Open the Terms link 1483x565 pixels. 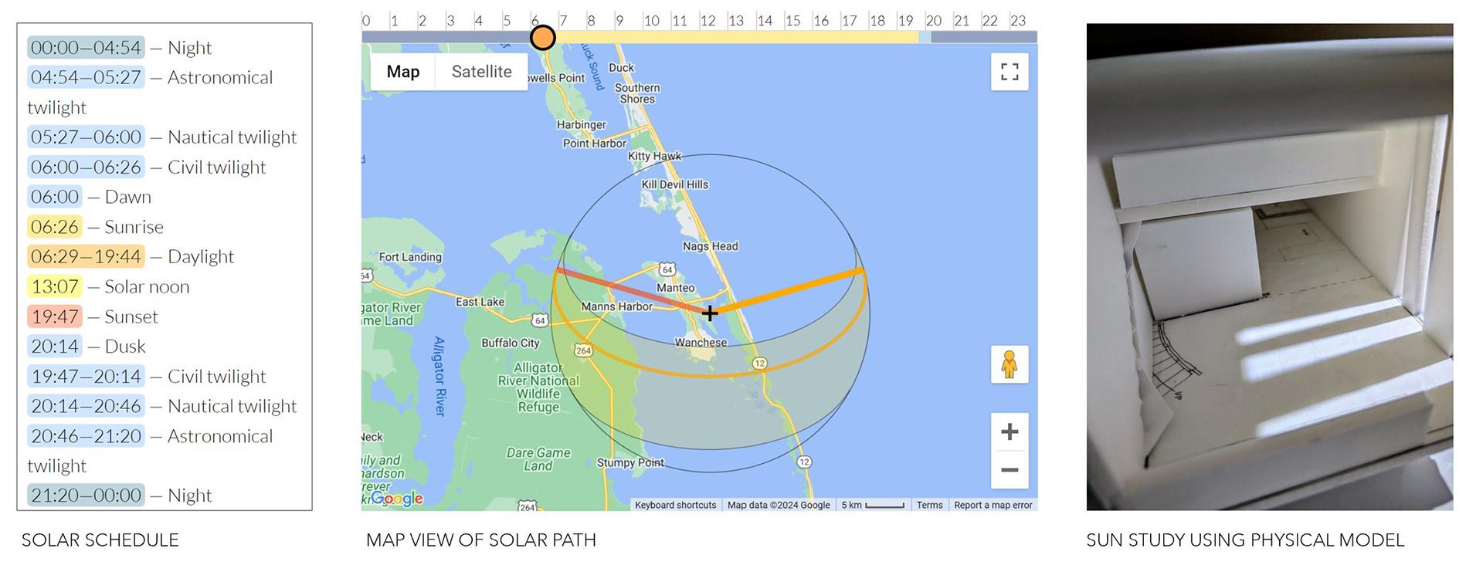point(930,505)
